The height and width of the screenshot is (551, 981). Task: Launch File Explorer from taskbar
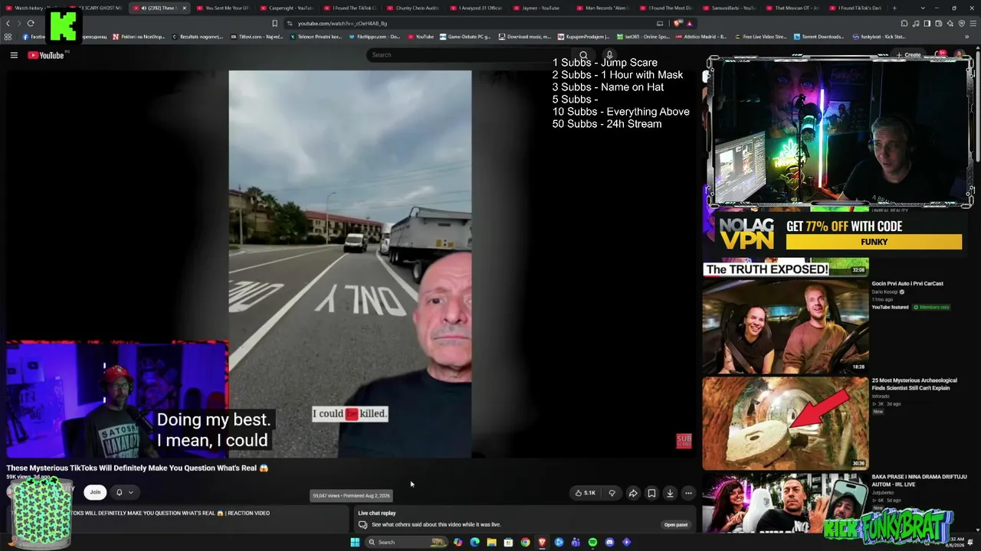(491, 542)
